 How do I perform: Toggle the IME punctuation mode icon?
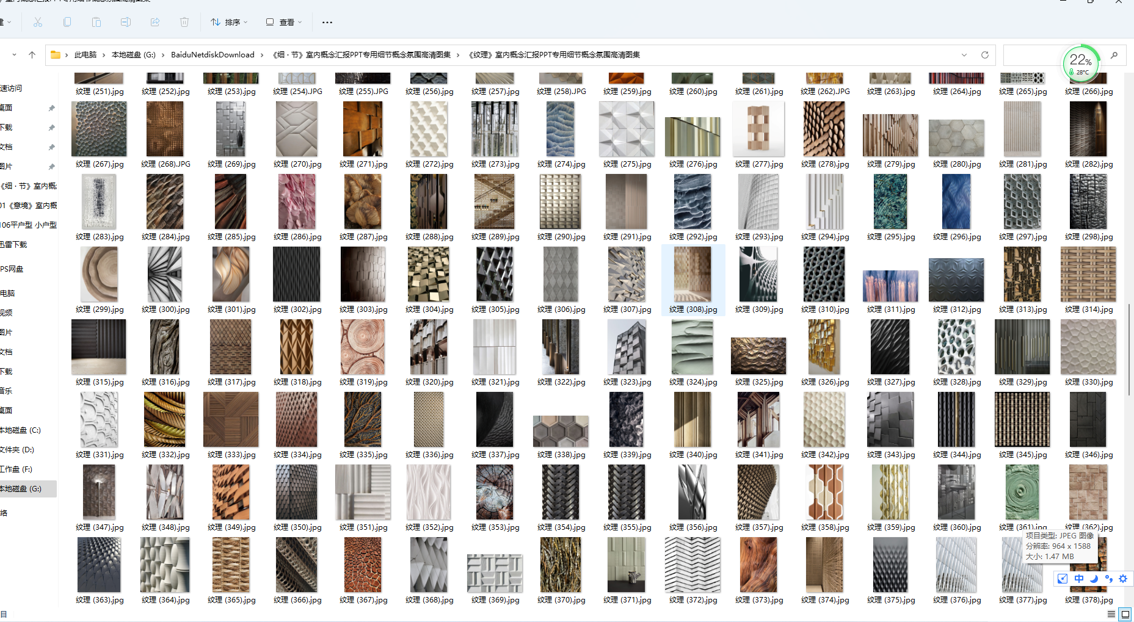coord(1108,579)
